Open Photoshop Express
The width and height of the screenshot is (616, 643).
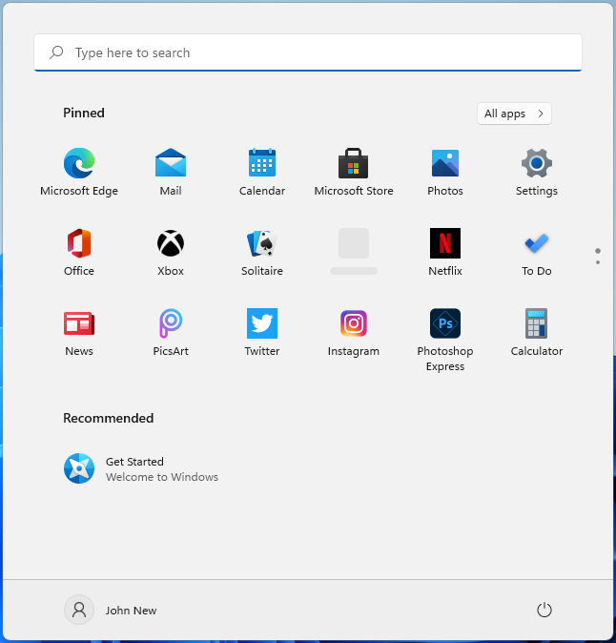click(445, 340)
